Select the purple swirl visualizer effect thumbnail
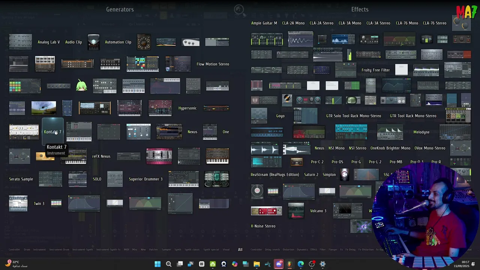The width and height of the screenshot is (480, 270). pos(361,226)
